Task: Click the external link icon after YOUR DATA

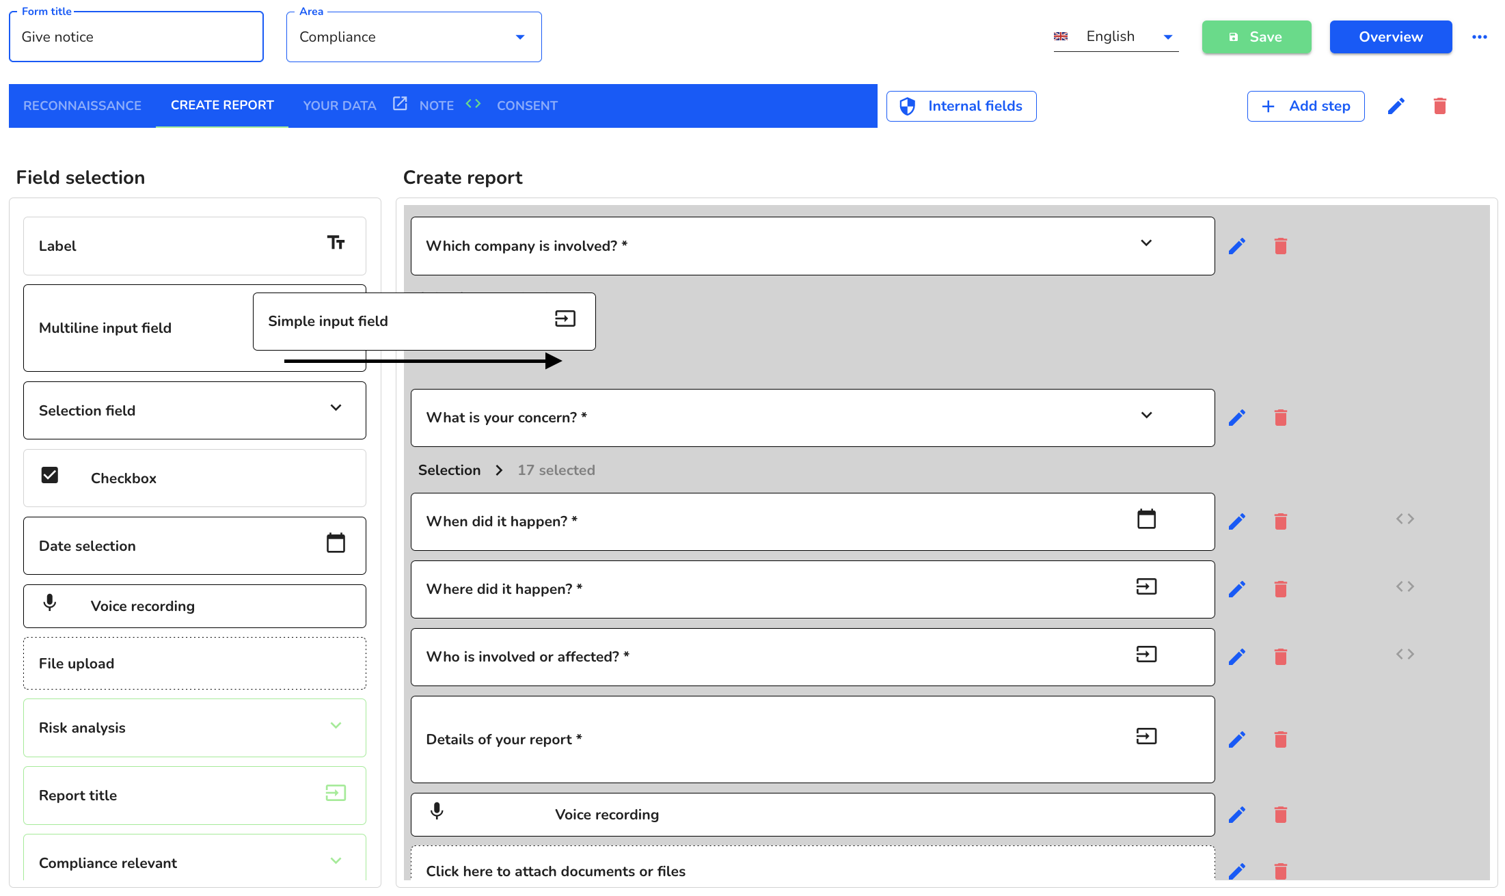Action: coord(400,103)
